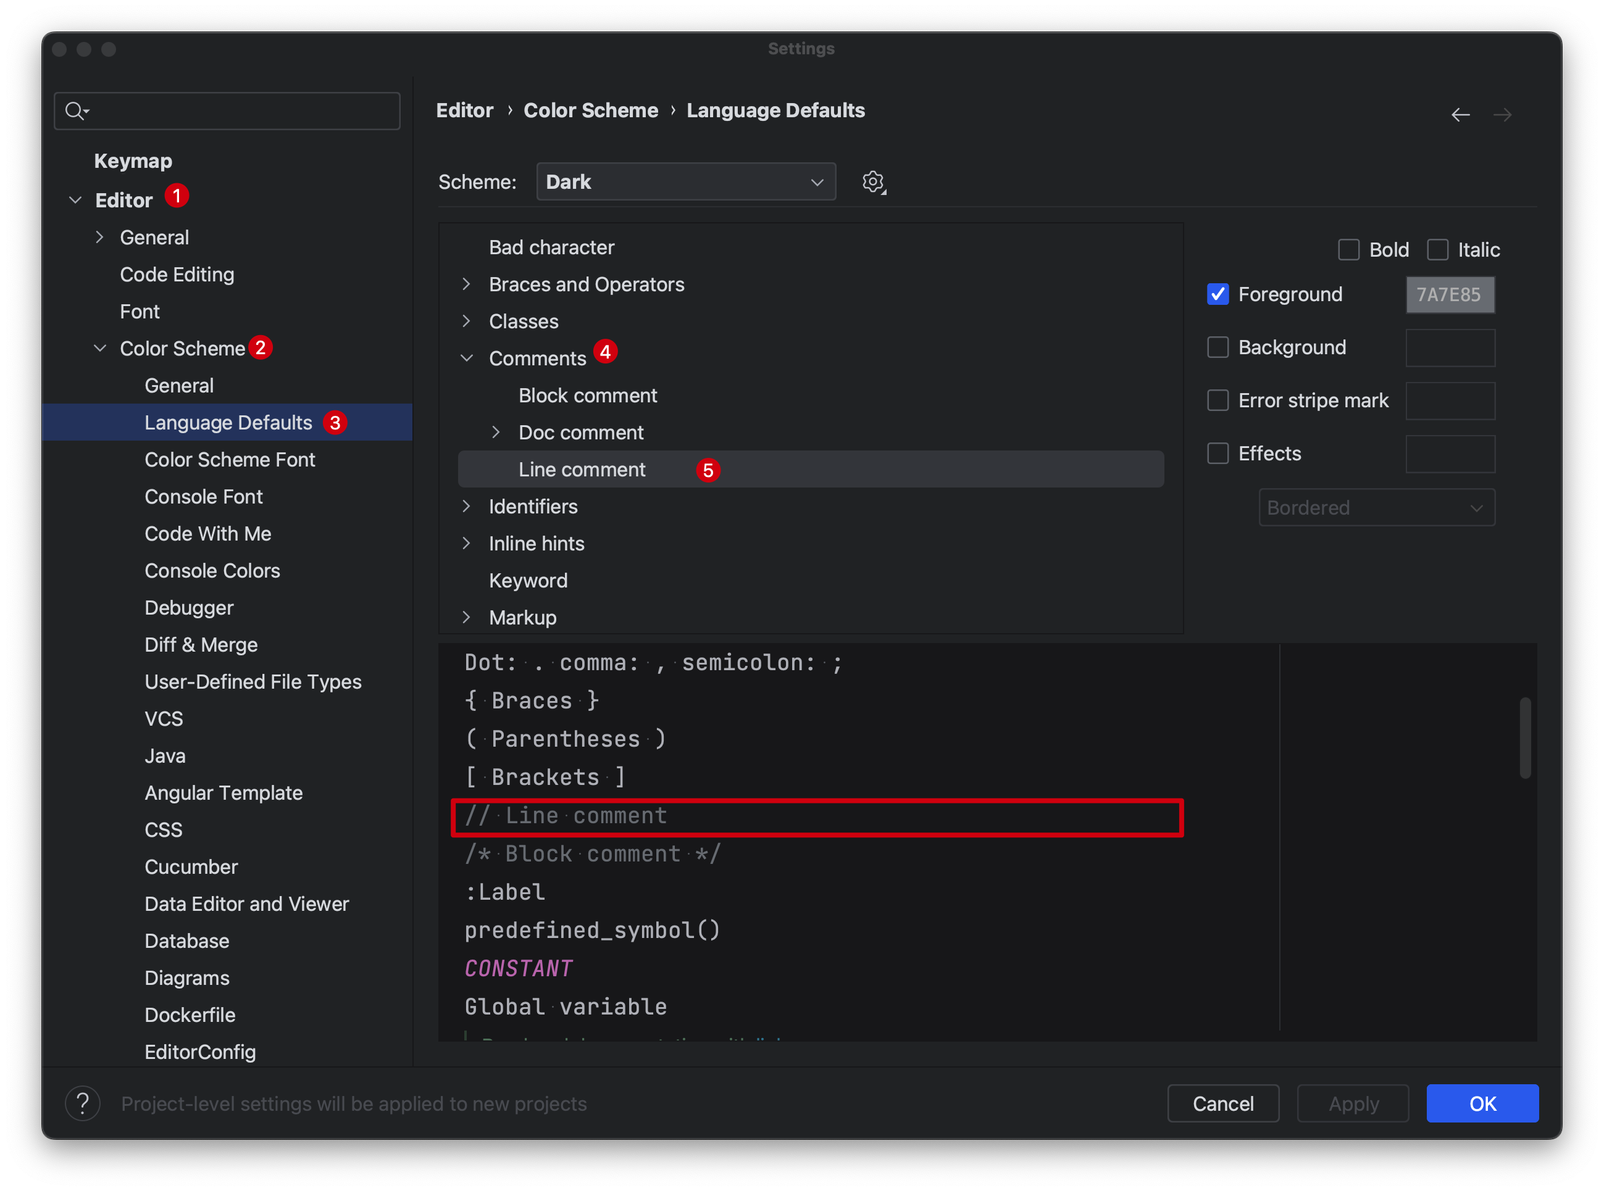The width and height of the screenshot is (1604, 1191).
Task: Open the Scheme dropdown set to Dark
Action: pyautogui.click(x=686, y=181)
